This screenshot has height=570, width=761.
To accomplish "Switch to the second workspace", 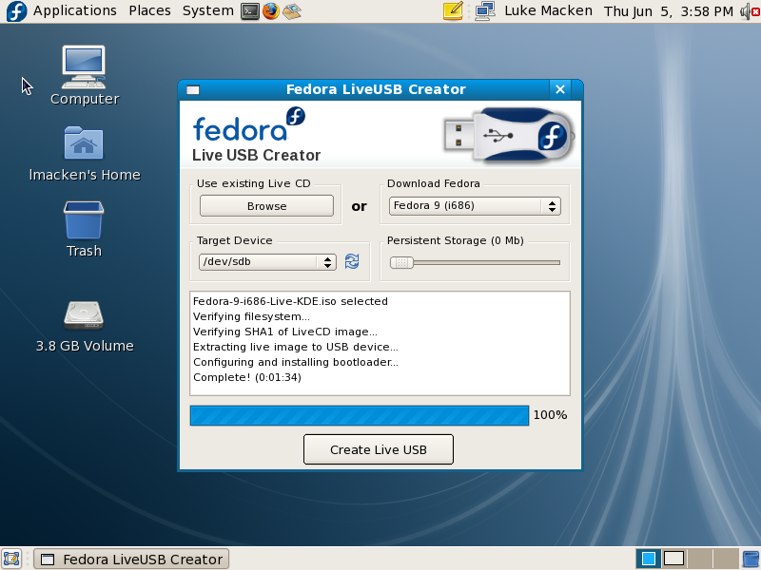I will (673, 559).
